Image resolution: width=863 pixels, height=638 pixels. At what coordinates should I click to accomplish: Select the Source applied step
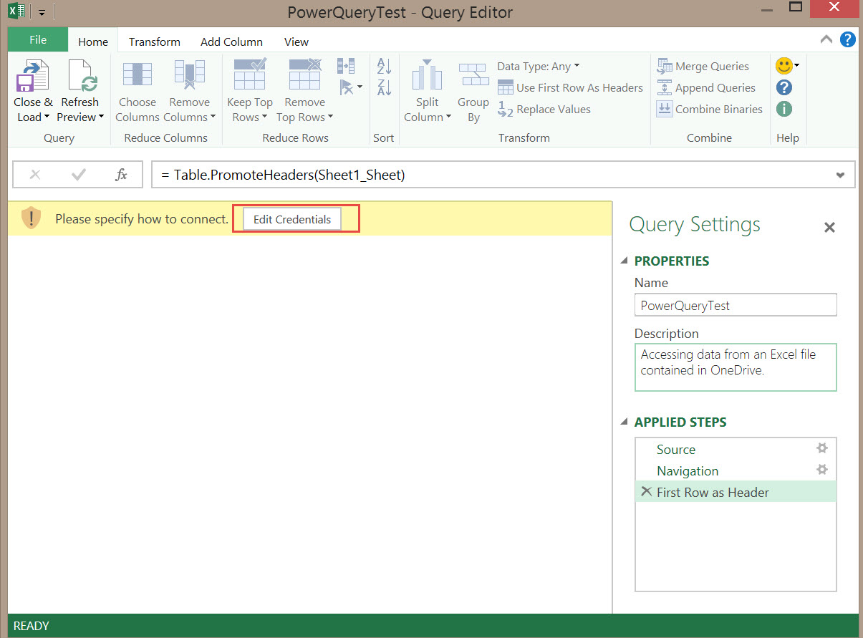[x=736, y=449]
